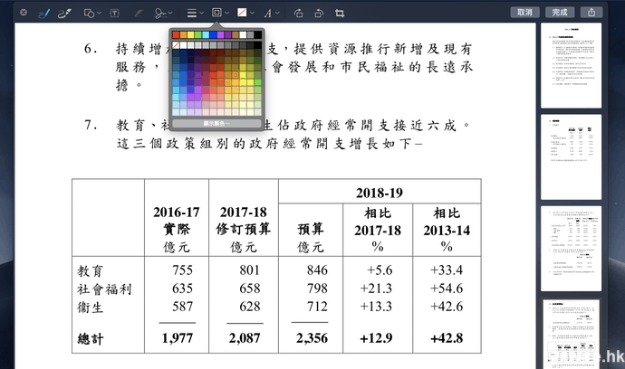Select the Draw freehand tool
625x369 pixels.
pos(64,14)
